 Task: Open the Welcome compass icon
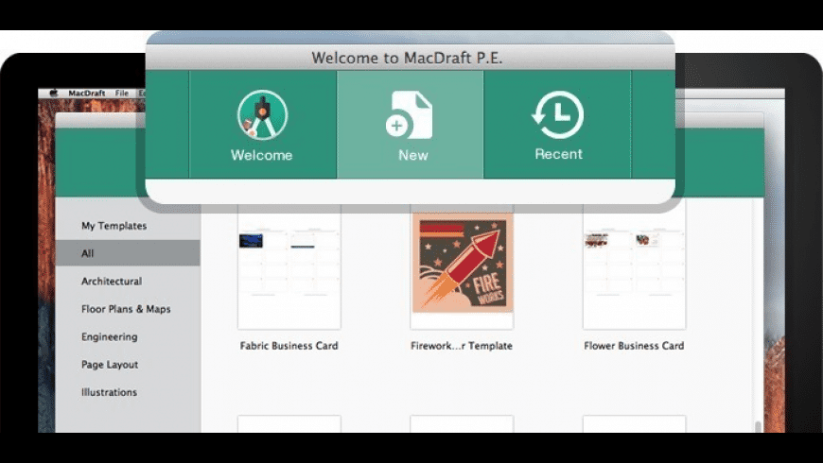coord(262,115)
